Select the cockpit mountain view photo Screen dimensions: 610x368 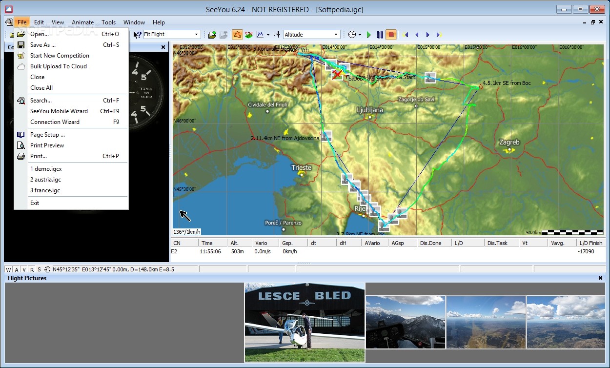click(406, 322)
